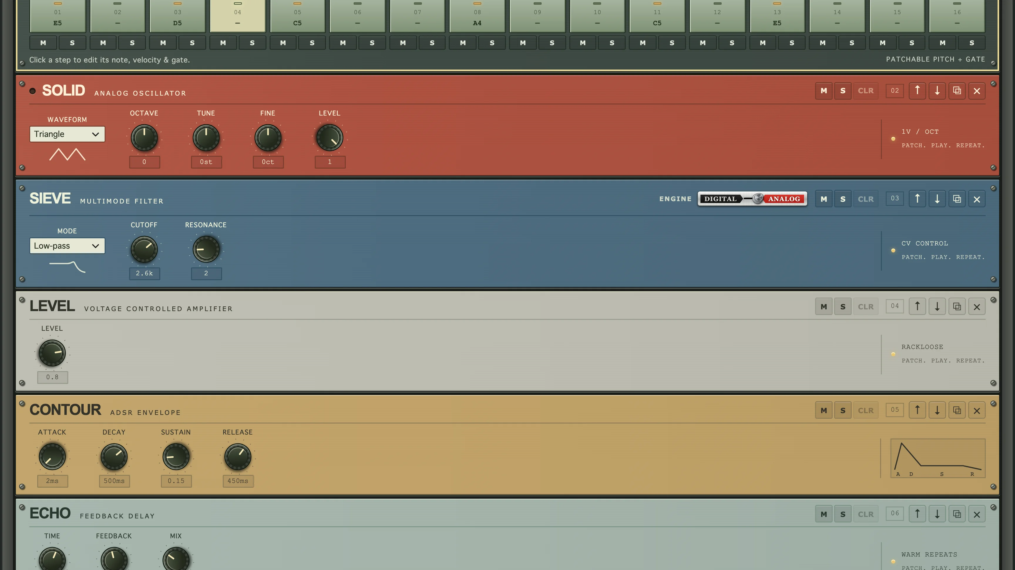Click the Release value field showing 450ms
The image size is (1015, 570).
238,481
